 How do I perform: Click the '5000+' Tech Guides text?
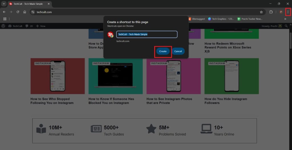coord(111,128)
